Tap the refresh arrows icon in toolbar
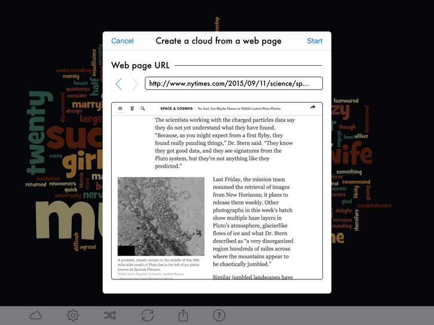This screenshot has height=325, width=434. (147, 315)
